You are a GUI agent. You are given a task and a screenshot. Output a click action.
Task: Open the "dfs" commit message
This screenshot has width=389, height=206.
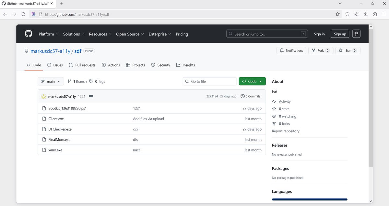coord(135,140)
